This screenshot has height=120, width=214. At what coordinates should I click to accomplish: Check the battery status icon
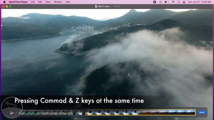(167, 2)
